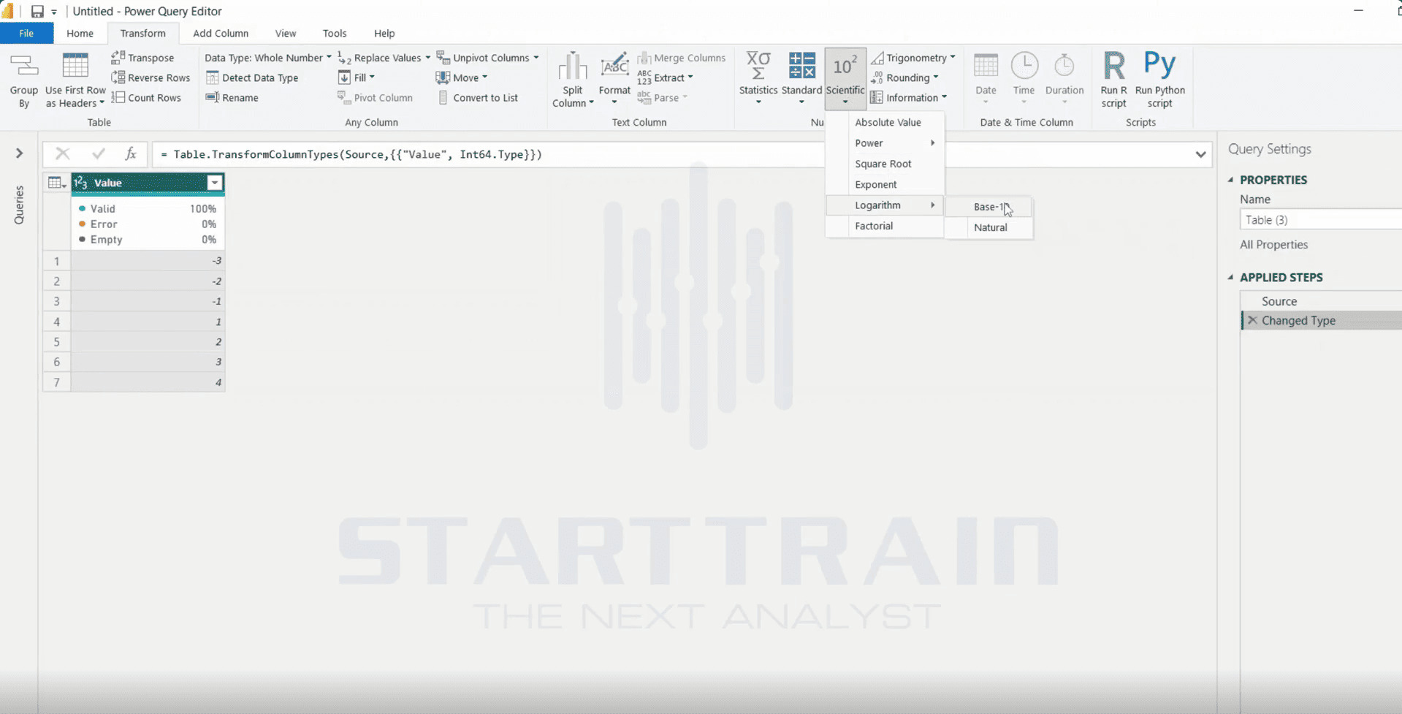Click the All Properties link
The width and height of the screenshot is (1402, 714).
tap(1273, 245)
